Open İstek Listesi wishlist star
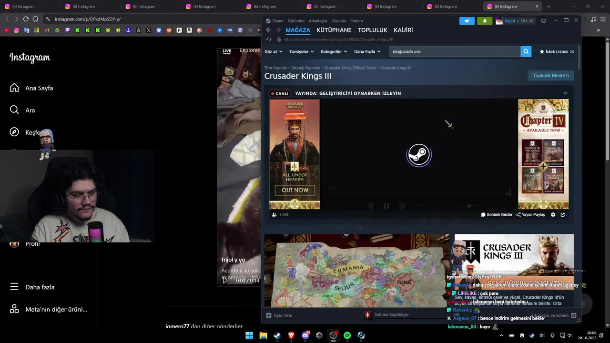 pos(542,51)
